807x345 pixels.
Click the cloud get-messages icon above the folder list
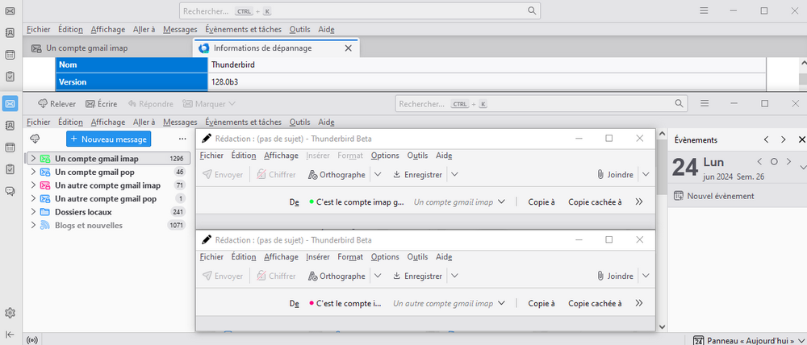[x=35, y=139]
